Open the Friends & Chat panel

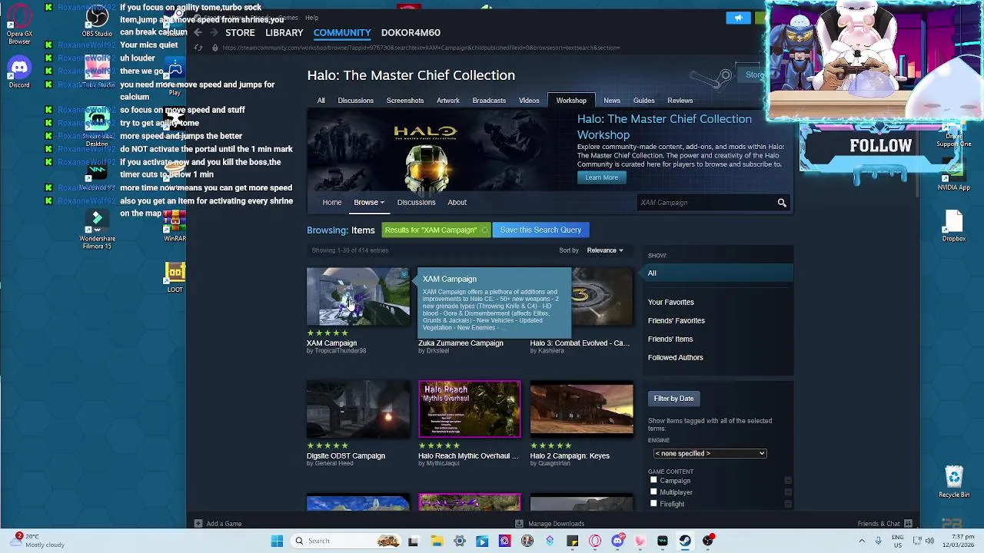tap(884, 524)
